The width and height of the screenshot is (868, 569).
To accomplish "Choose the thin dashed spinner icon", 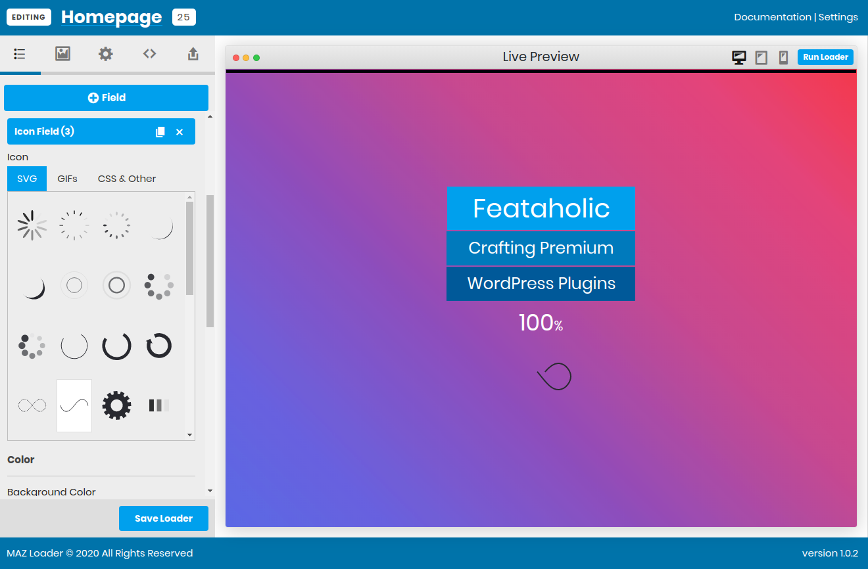I will [74, 225].
